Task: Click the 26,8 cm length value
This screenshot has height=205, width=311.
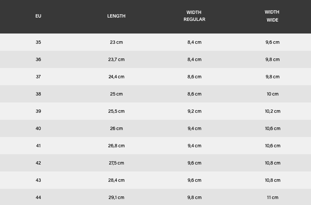Action: [116, 146]
